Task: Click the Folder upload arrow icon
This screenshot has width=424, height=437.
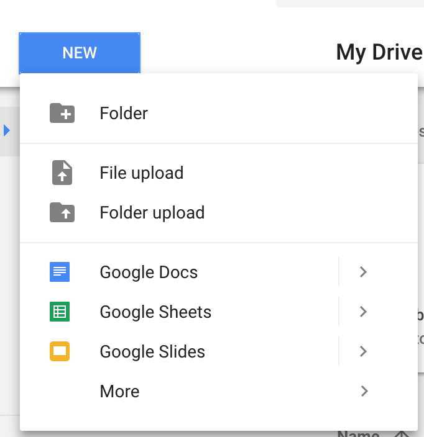Action: click(x=62, y=212)
